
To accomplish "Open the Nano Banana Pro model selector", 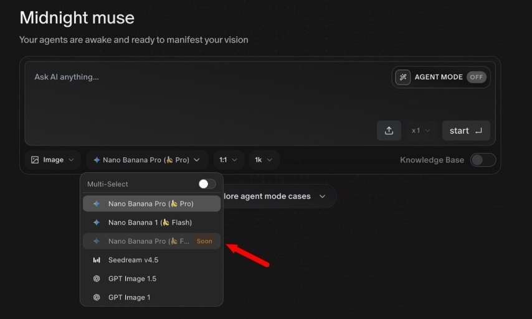I will 147,160.
